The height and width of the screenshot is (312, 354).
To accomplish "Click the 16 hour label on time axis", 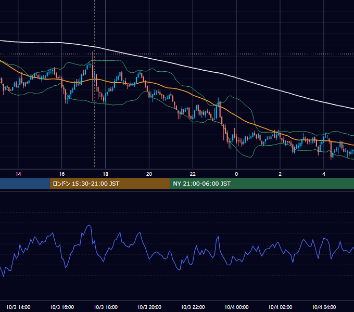I will [x=61, y=174].
